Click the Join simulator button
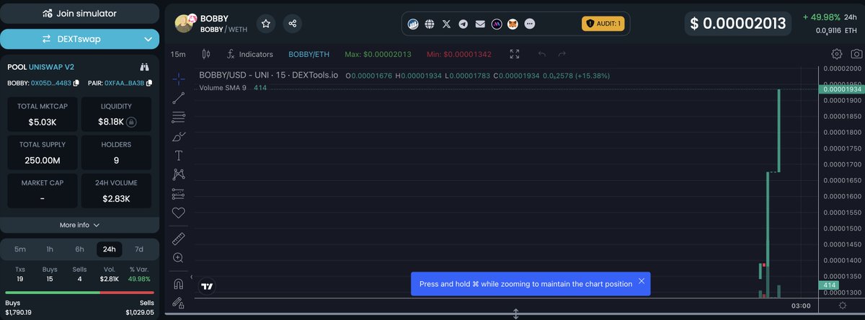The height and width of the screenshot is (320, 865). click(x=80, y=13)
